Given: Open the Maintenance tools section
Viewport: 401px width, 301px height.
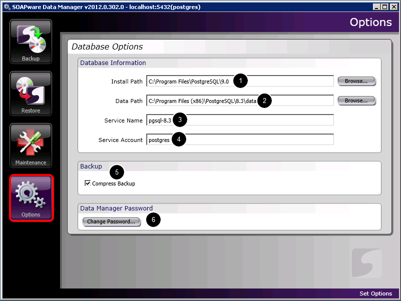Looking at the screenshot, I should pos(31,145).
